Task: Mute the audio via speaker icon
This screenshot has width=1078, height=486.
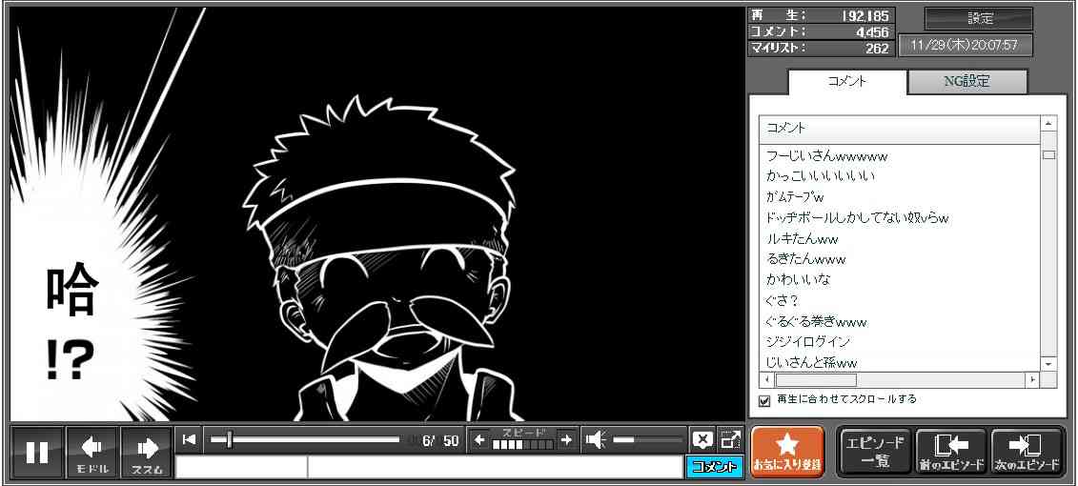Action: (596, 439)
